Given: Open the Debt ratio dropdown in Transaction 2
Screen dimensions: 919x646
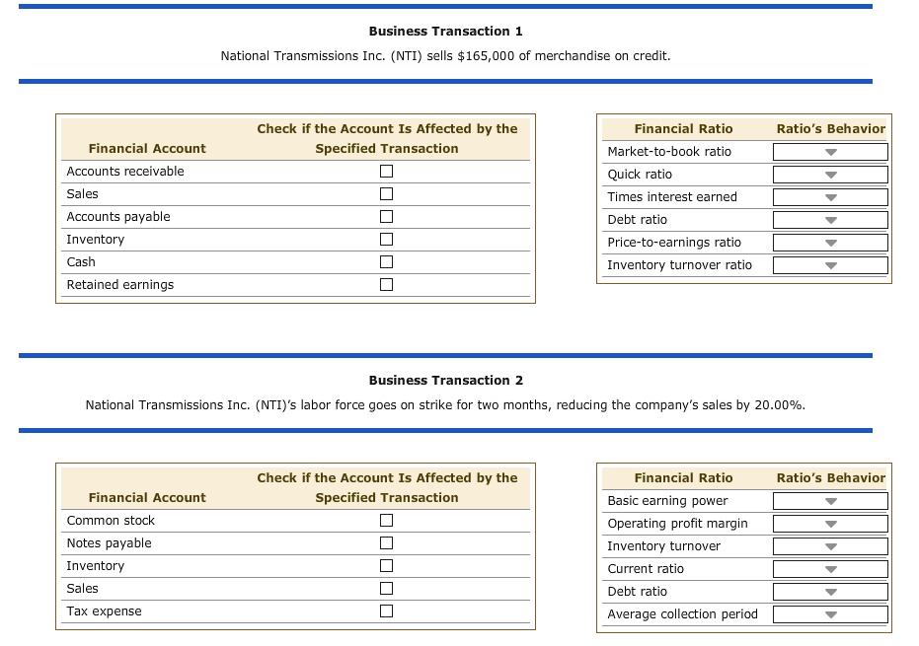Looking at the screenshot, I should 830,592.
